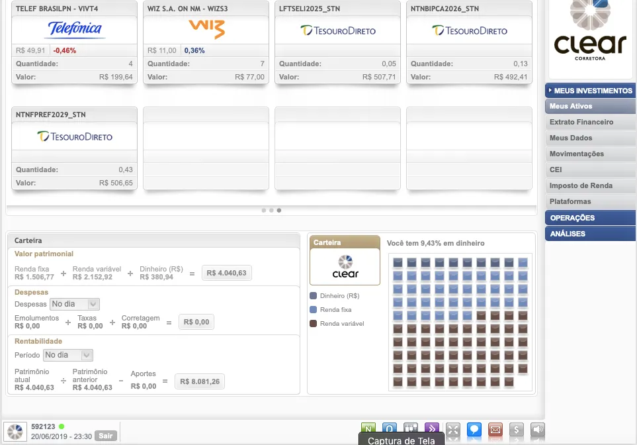
Task: Click the Clear logo avatar beside account number
Action: click(x=16, y=431)
